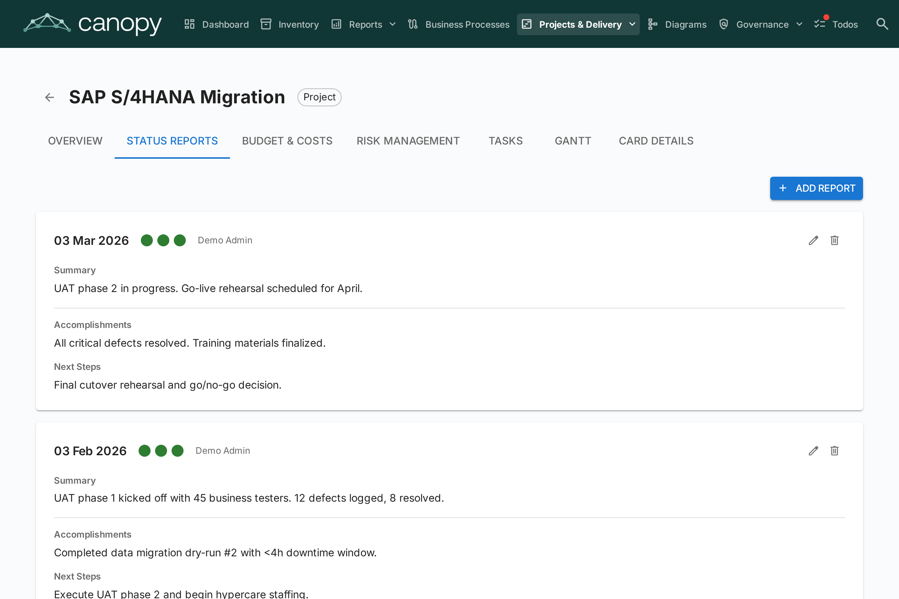Viewport: 899px width, 599px height.
Task: Click the middle green dot on 03 Mar 2026
Action: [x=163, y=240]
